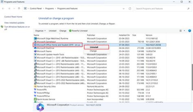Sort by the Name column header
Screen dimensions: 193x112
pyautogui.click(x=36, y=35)
